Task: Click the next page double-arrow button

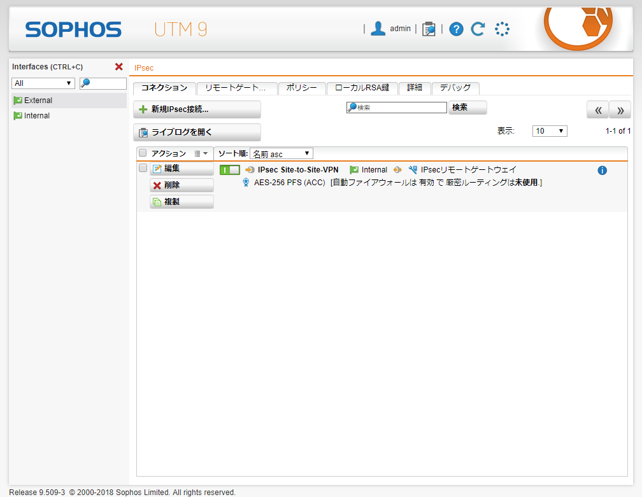Action: click(x=620, y=109)
